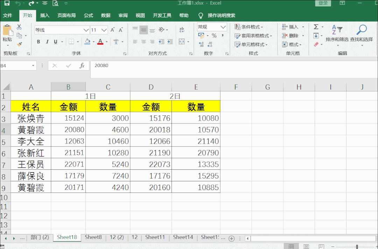Click Decrease Decimal icon
Viewport: 378px width, 249px height.
tap(210, 45)
